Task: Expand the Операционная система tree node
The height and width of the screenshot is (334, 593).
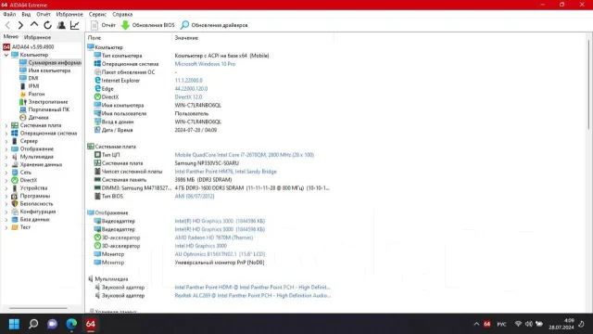Action: click(x=6, y=134)
